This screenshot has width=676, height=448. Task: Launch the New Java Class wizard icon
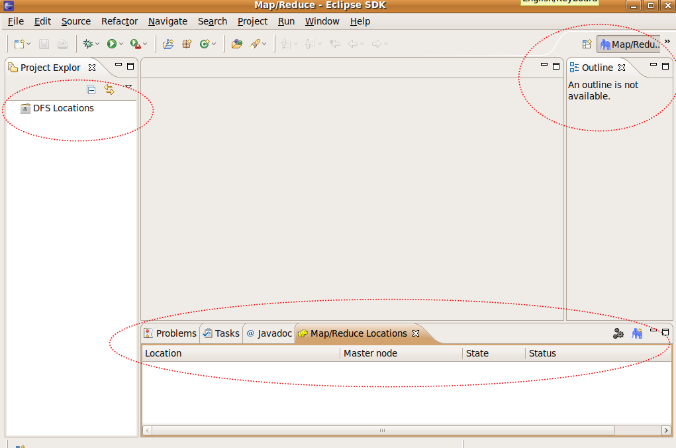(205, 44)
